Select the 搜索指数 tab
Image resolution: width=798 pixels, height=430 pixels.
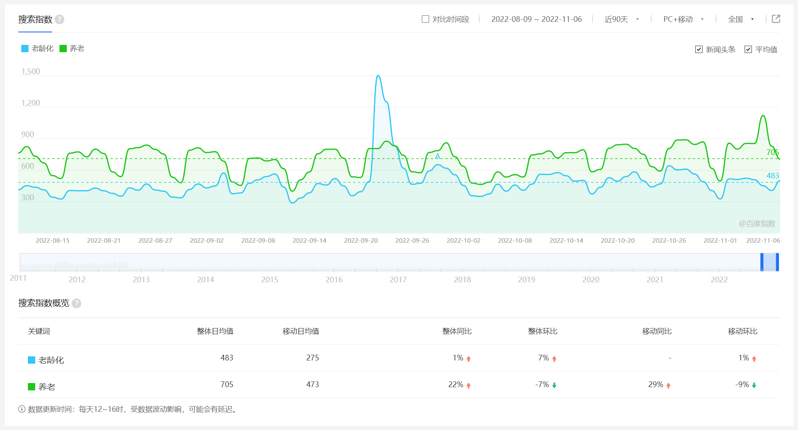[x=35, y=19]
